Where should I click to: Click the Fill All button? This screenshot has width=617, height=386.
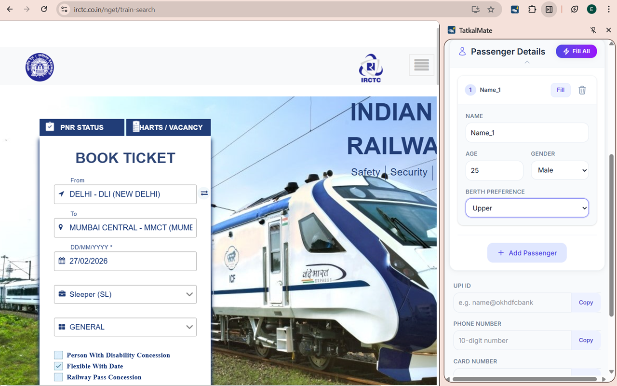577,51
